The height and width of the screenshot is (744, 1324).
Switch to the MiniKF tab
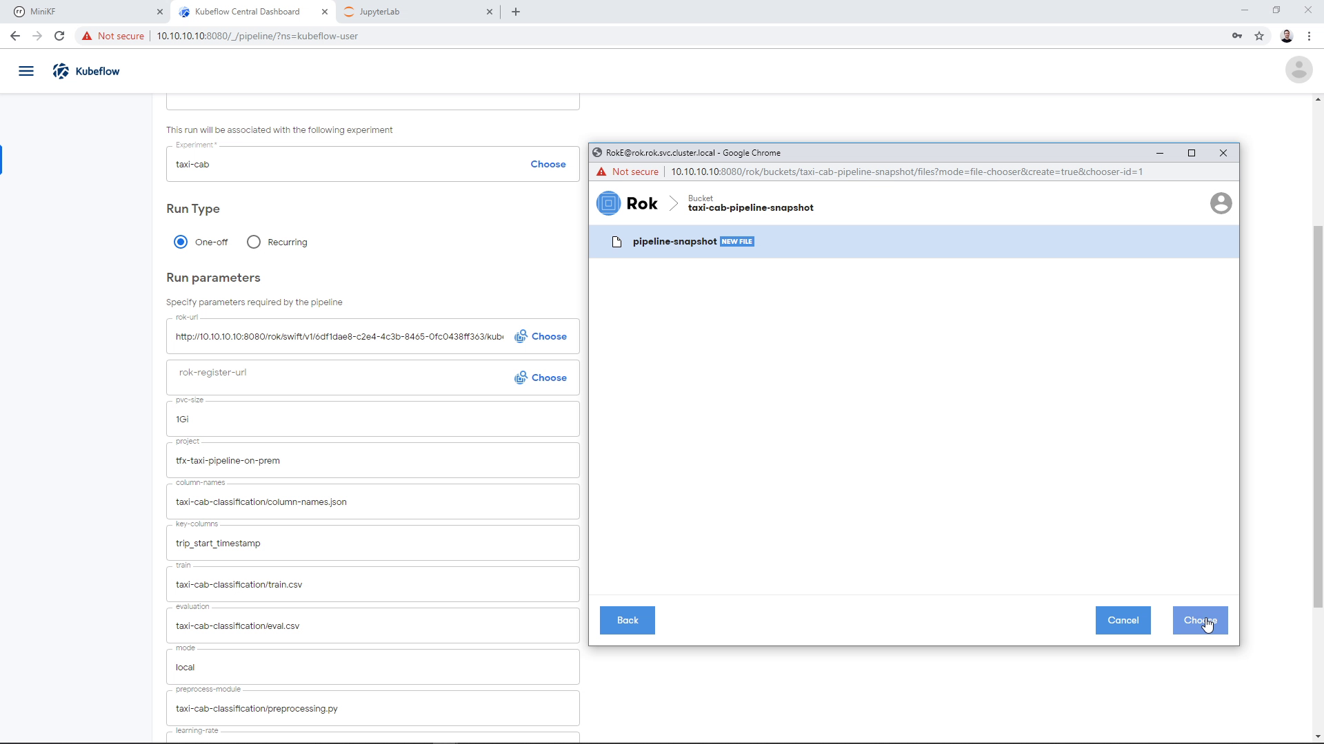pyautogui.click(x=88, y=12)
